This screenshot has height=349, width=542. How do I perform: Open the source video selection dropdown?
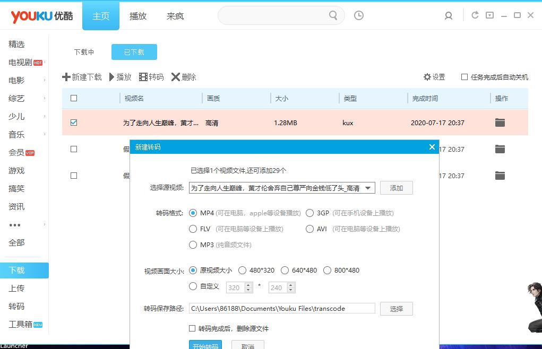tap(368, 187)
